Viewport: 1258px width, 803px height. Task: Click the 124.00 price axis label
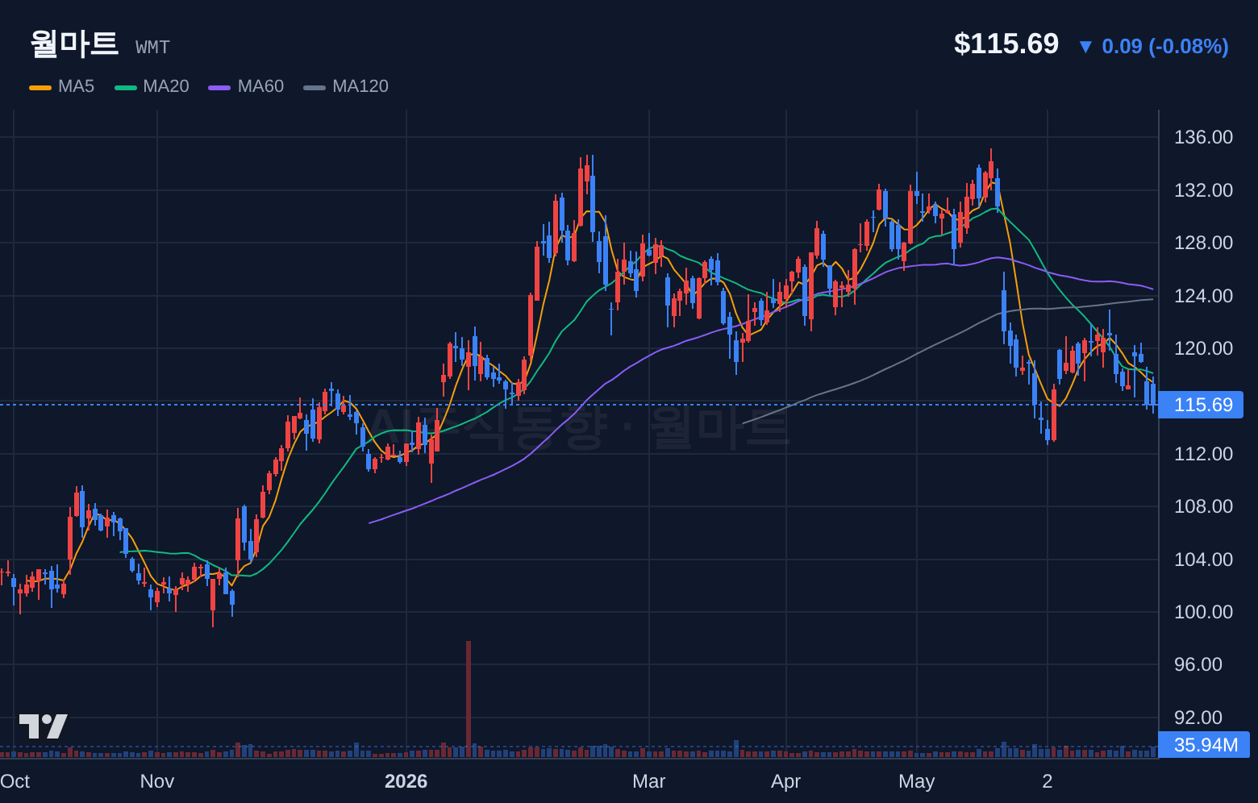(1203, 296)
